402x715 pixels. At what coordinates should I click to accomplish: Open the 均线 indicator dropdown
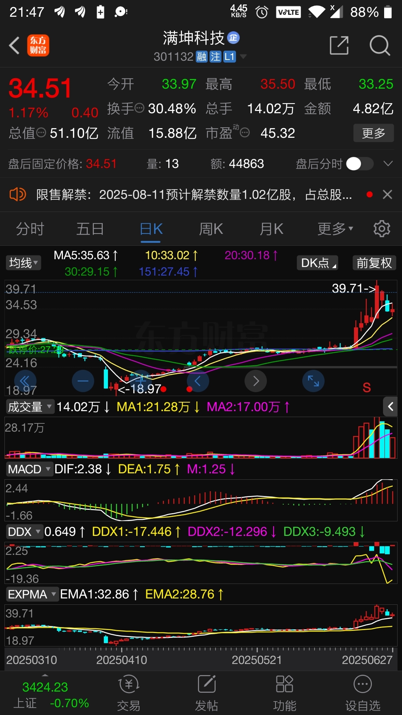pos(23,263)
